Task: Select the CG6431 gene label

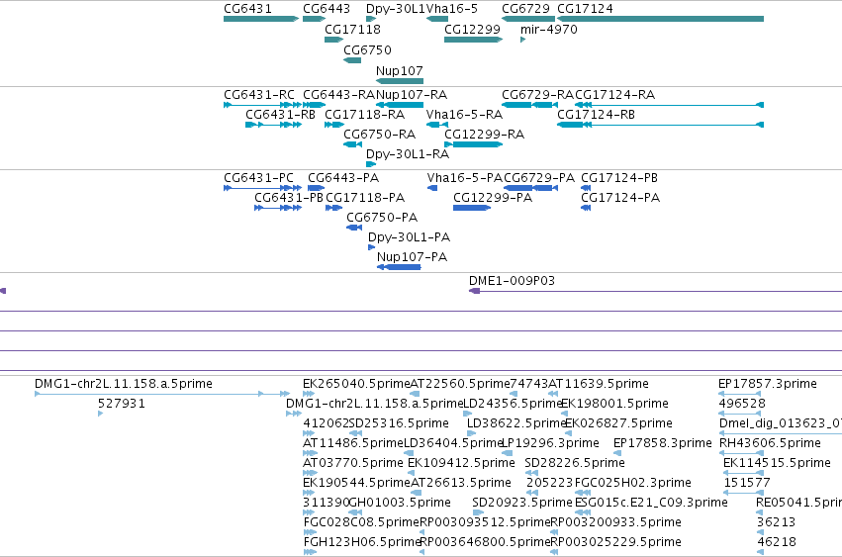Action: (247, 9)
